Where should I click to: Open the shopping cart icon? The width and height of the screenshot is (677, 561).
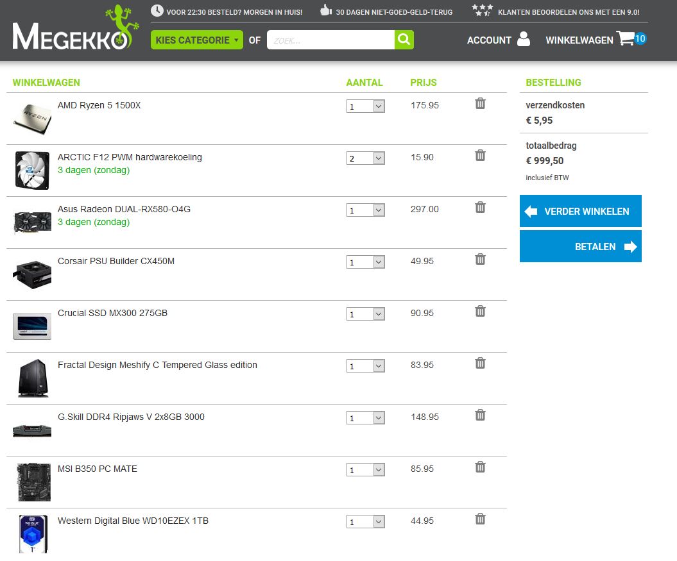tap(626, 38)
